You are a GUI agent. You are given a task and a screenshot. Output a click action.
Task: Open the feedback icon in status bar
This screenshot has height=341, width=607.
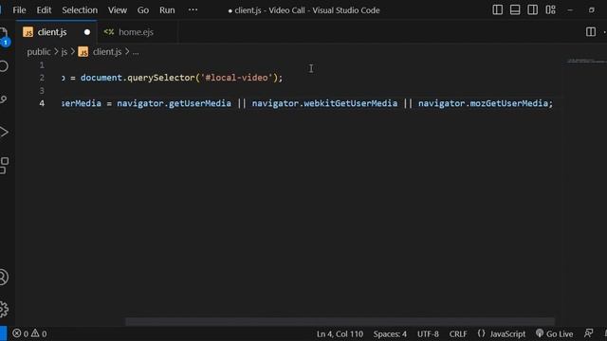coord(588,332)
